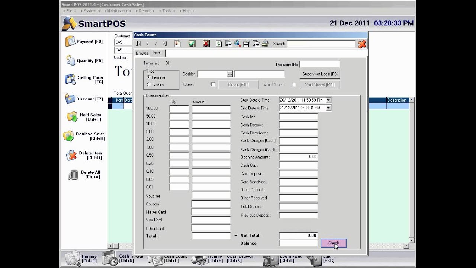
Task: Open the System menu
Action: tap(90, 11)
